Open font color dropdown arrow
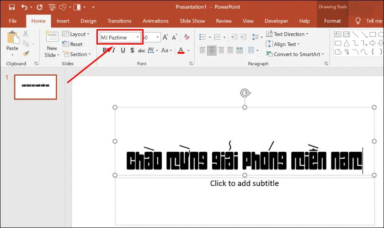The width and height of the screenshot is (384, 228). tap(188, 51)
